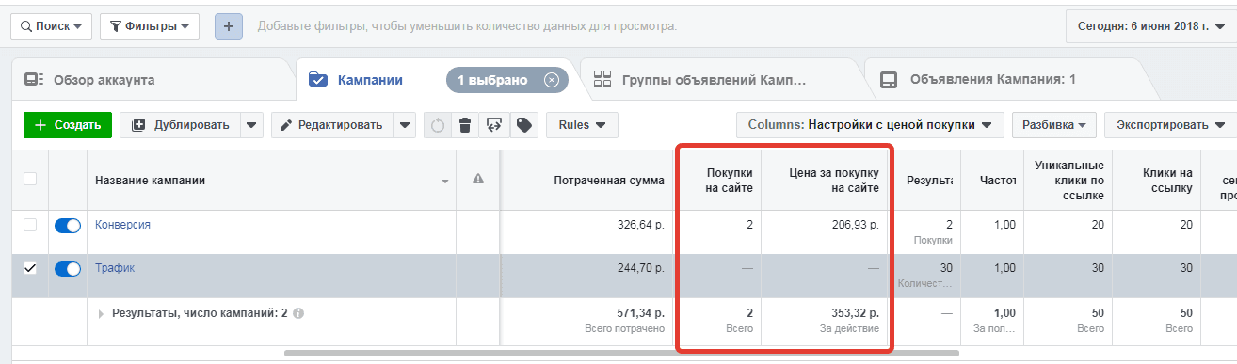Click the plus add-filter button
Screen dimensions: 1237x364
pos(229,26)
